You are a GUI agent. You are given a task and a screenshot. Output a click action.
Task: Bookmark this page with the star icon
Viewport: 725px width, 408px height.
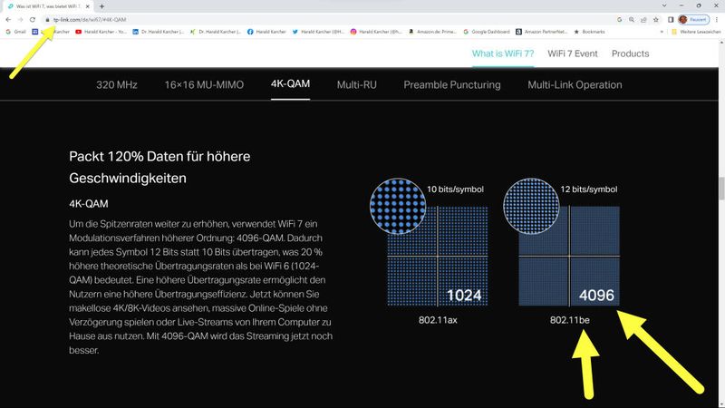pyautogui.click(x=655, y=19)
